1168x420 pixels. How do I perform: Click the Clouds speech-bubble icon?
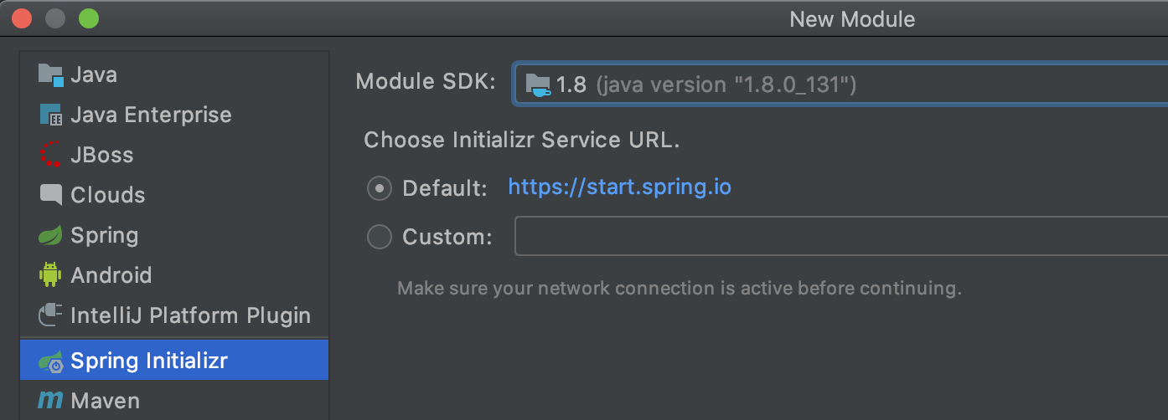[x=51, y=195]
